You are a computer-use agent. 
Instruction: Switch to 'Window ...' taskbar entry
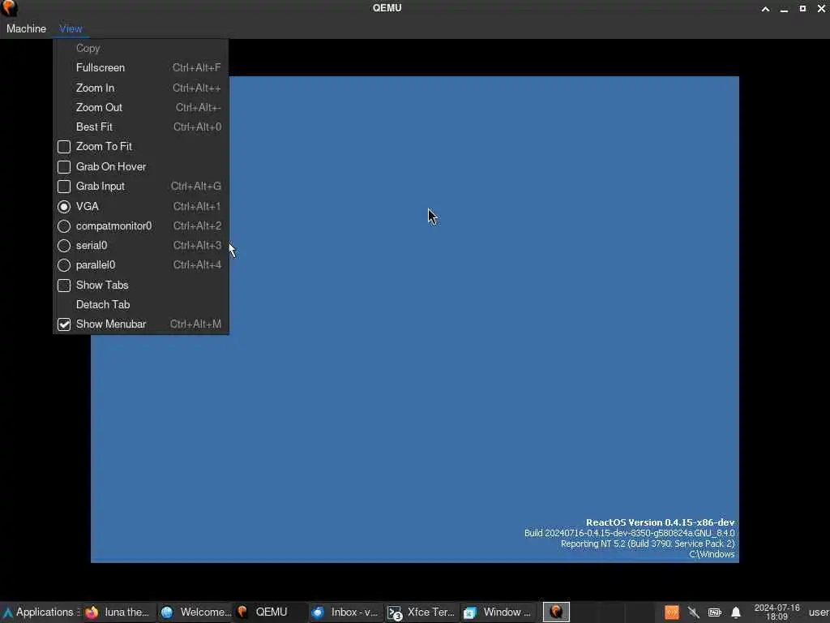click(x=498, y=612)
